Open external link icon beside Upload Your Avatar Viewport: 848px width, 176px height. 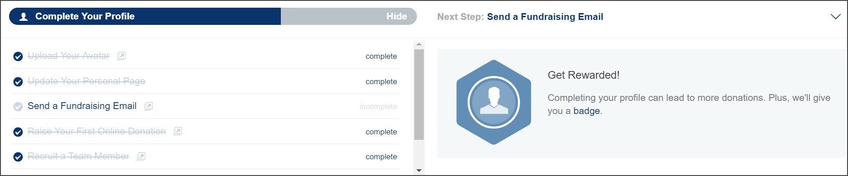pyautogui.click(x=122, y=56)
